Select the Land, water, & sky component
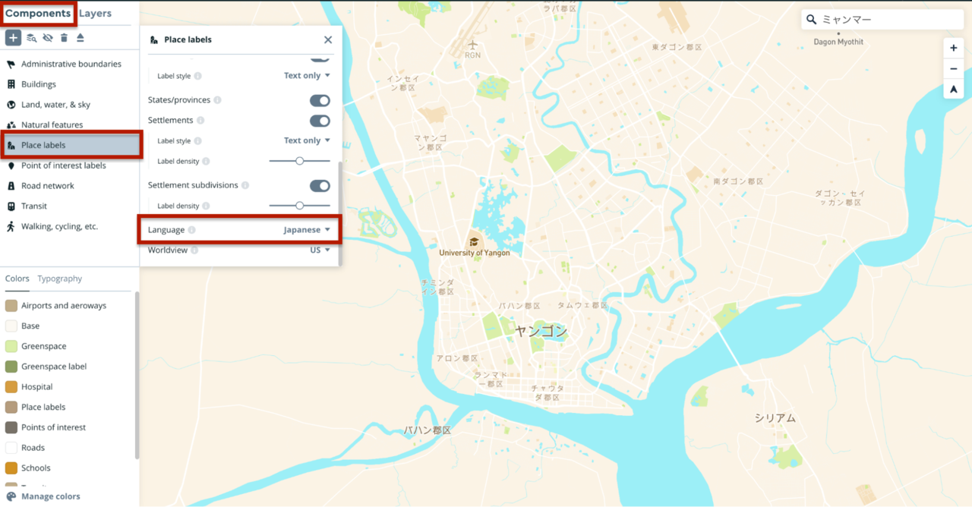Image resolution: width=972 pixels, height=507 pixels. [70, 105]
